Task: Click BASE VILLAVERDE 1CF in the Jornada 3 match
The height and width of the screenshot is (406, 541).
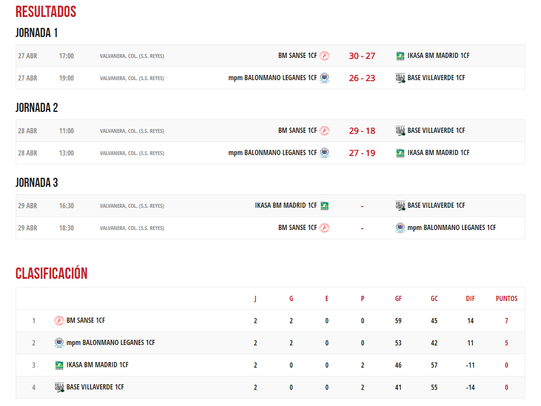Action: [436, 206]
